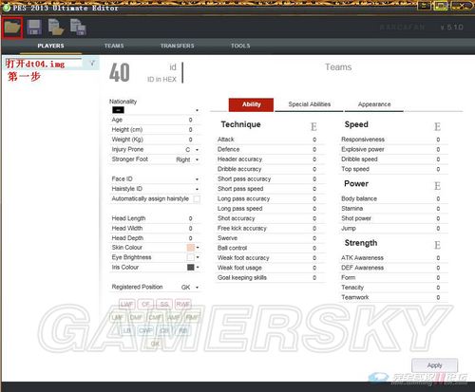Open the TOOLS tab
Image resolution: width=475 pixels, height=392 pixels.
(x=240, y=46)
